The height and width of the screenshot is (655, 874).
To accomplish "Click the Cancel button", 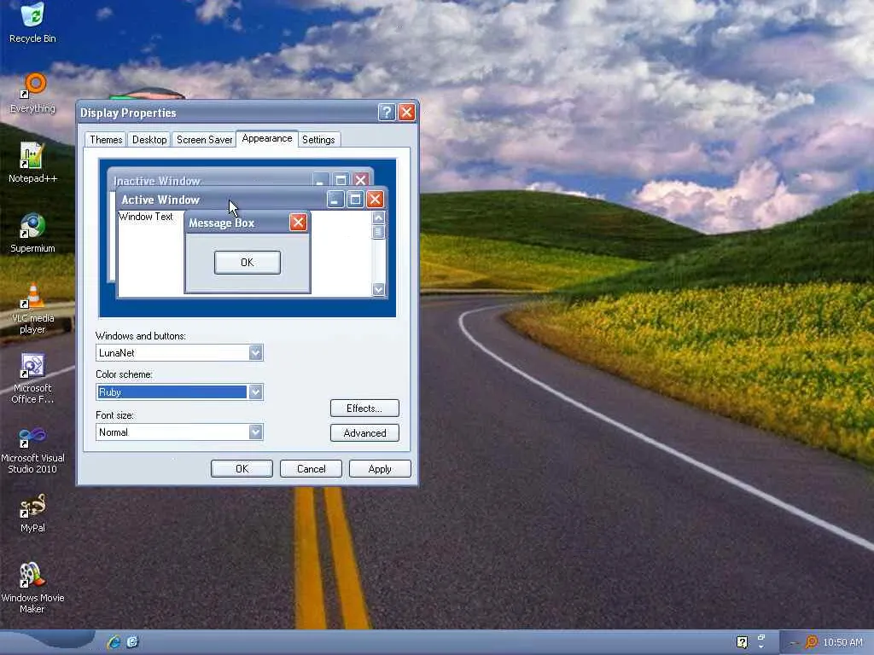I will point(311,469).
